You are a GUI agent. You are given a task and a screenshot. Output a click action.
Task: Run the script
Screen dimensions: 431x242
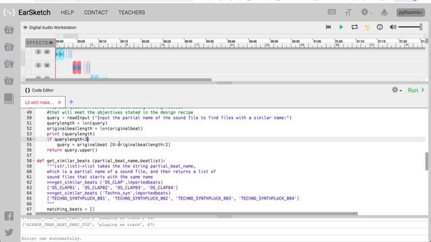pyautogui.click(x=416, y=90)
